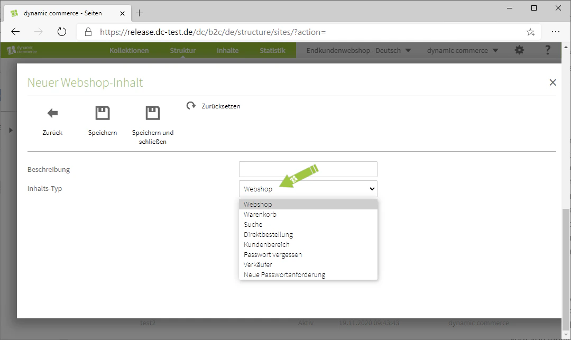Click the browser address bar URL
The height and width of the screenshot is (340, 571).
click(x=213, y=32)
